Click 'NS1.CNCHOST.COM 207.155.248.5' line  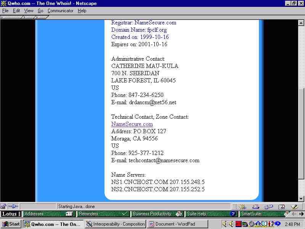tap(158, 182)
